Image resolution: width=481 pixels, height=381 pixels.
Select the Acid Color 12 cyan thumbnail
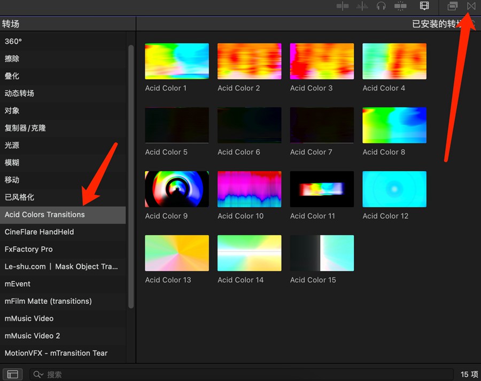tap(394, 189)
